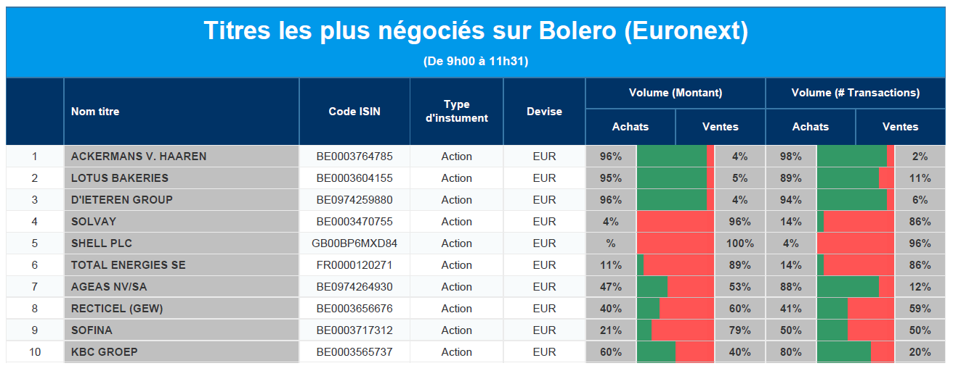Click the Devise column header
The height and width of the screenshot is (371, 953).
click(544, 112)
